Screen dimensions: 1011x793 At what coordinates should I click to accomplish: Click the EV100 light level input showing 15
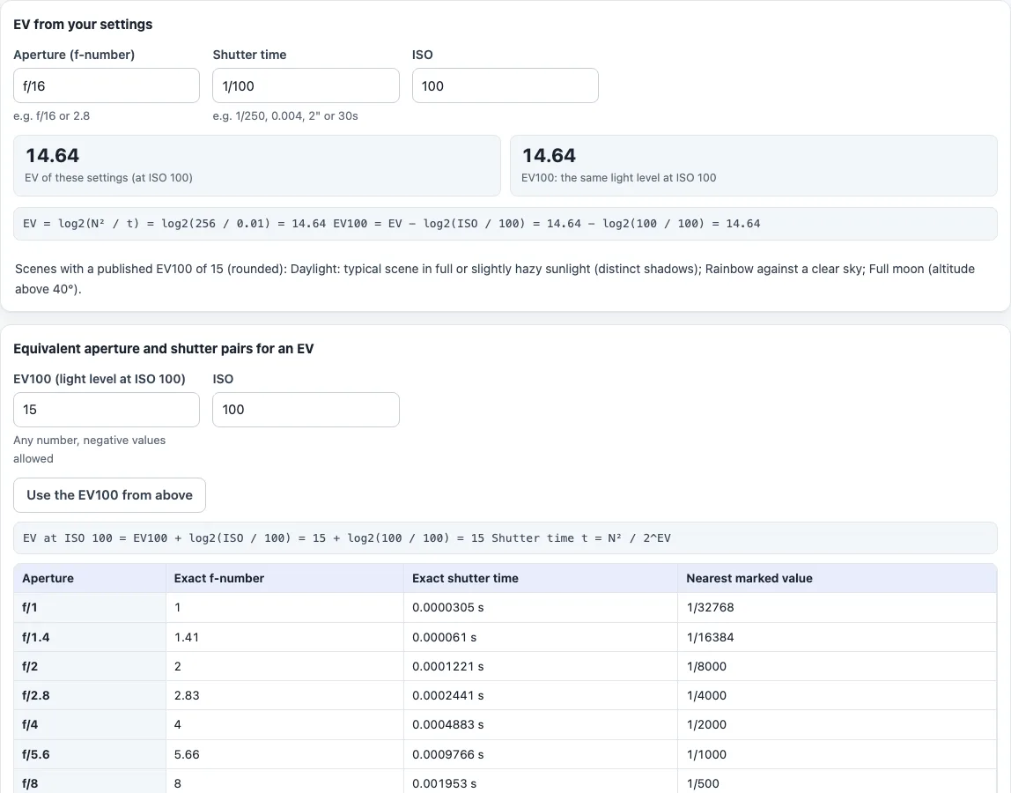(x=107, y=410)
